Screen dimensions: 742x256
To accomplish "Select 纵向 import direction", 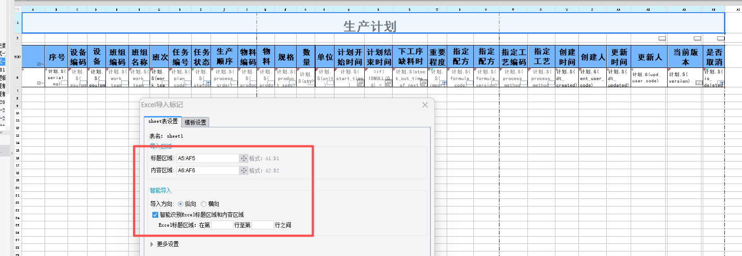I will coord(180,204).
